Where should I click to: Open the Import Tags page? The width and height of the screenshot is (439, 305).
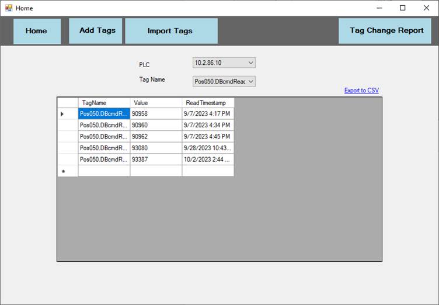tap(170, 31)
